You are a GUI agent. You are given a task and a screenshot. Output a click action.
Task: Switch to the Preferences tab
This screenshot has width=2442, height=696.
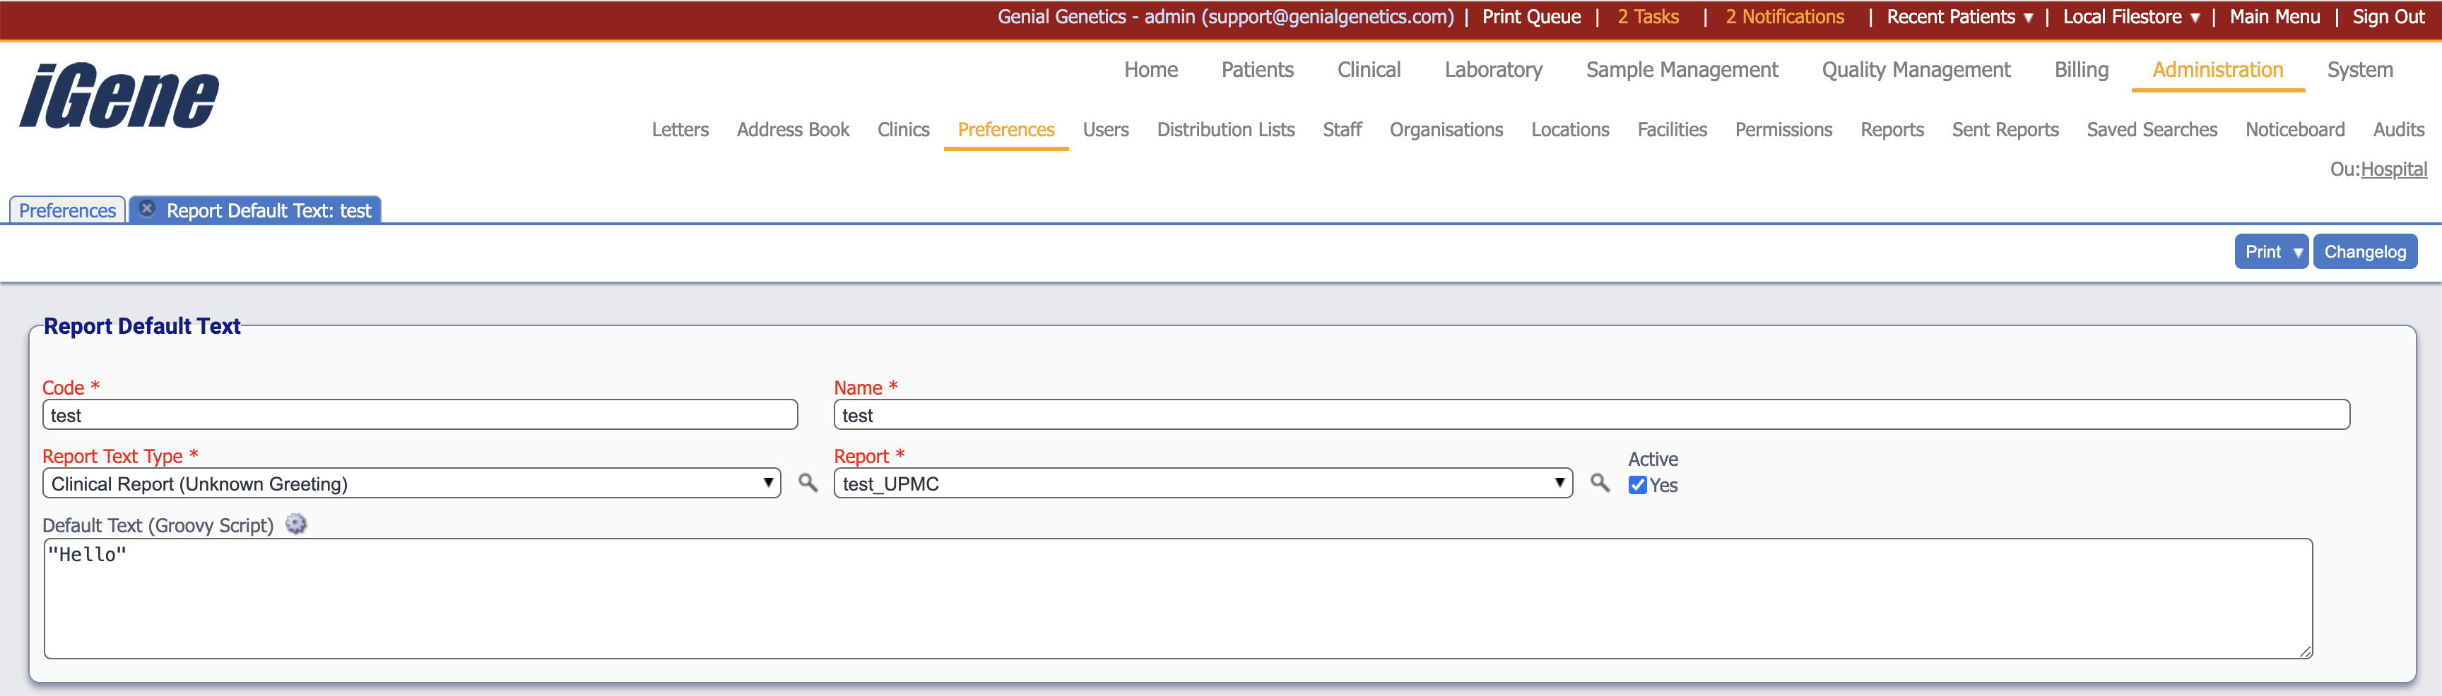pyautogui.click(x=67, y=210)
